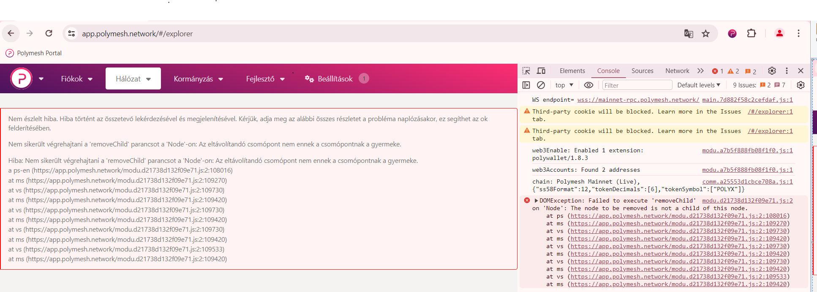Open console settings gear
This screenshot has height=292, width=817.
(801, 85)
